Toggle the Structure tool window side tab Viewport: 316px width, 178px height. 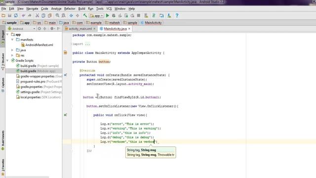tap(3, 61)
